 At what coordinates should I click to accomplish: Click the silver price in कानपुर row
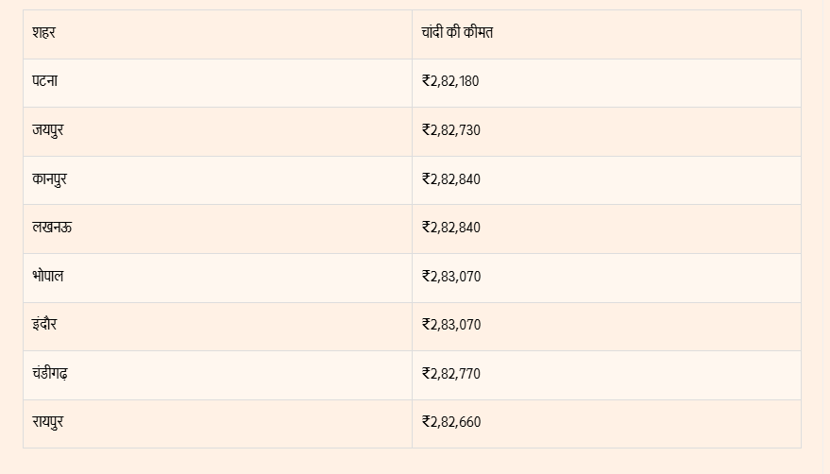tap(451, 179)
